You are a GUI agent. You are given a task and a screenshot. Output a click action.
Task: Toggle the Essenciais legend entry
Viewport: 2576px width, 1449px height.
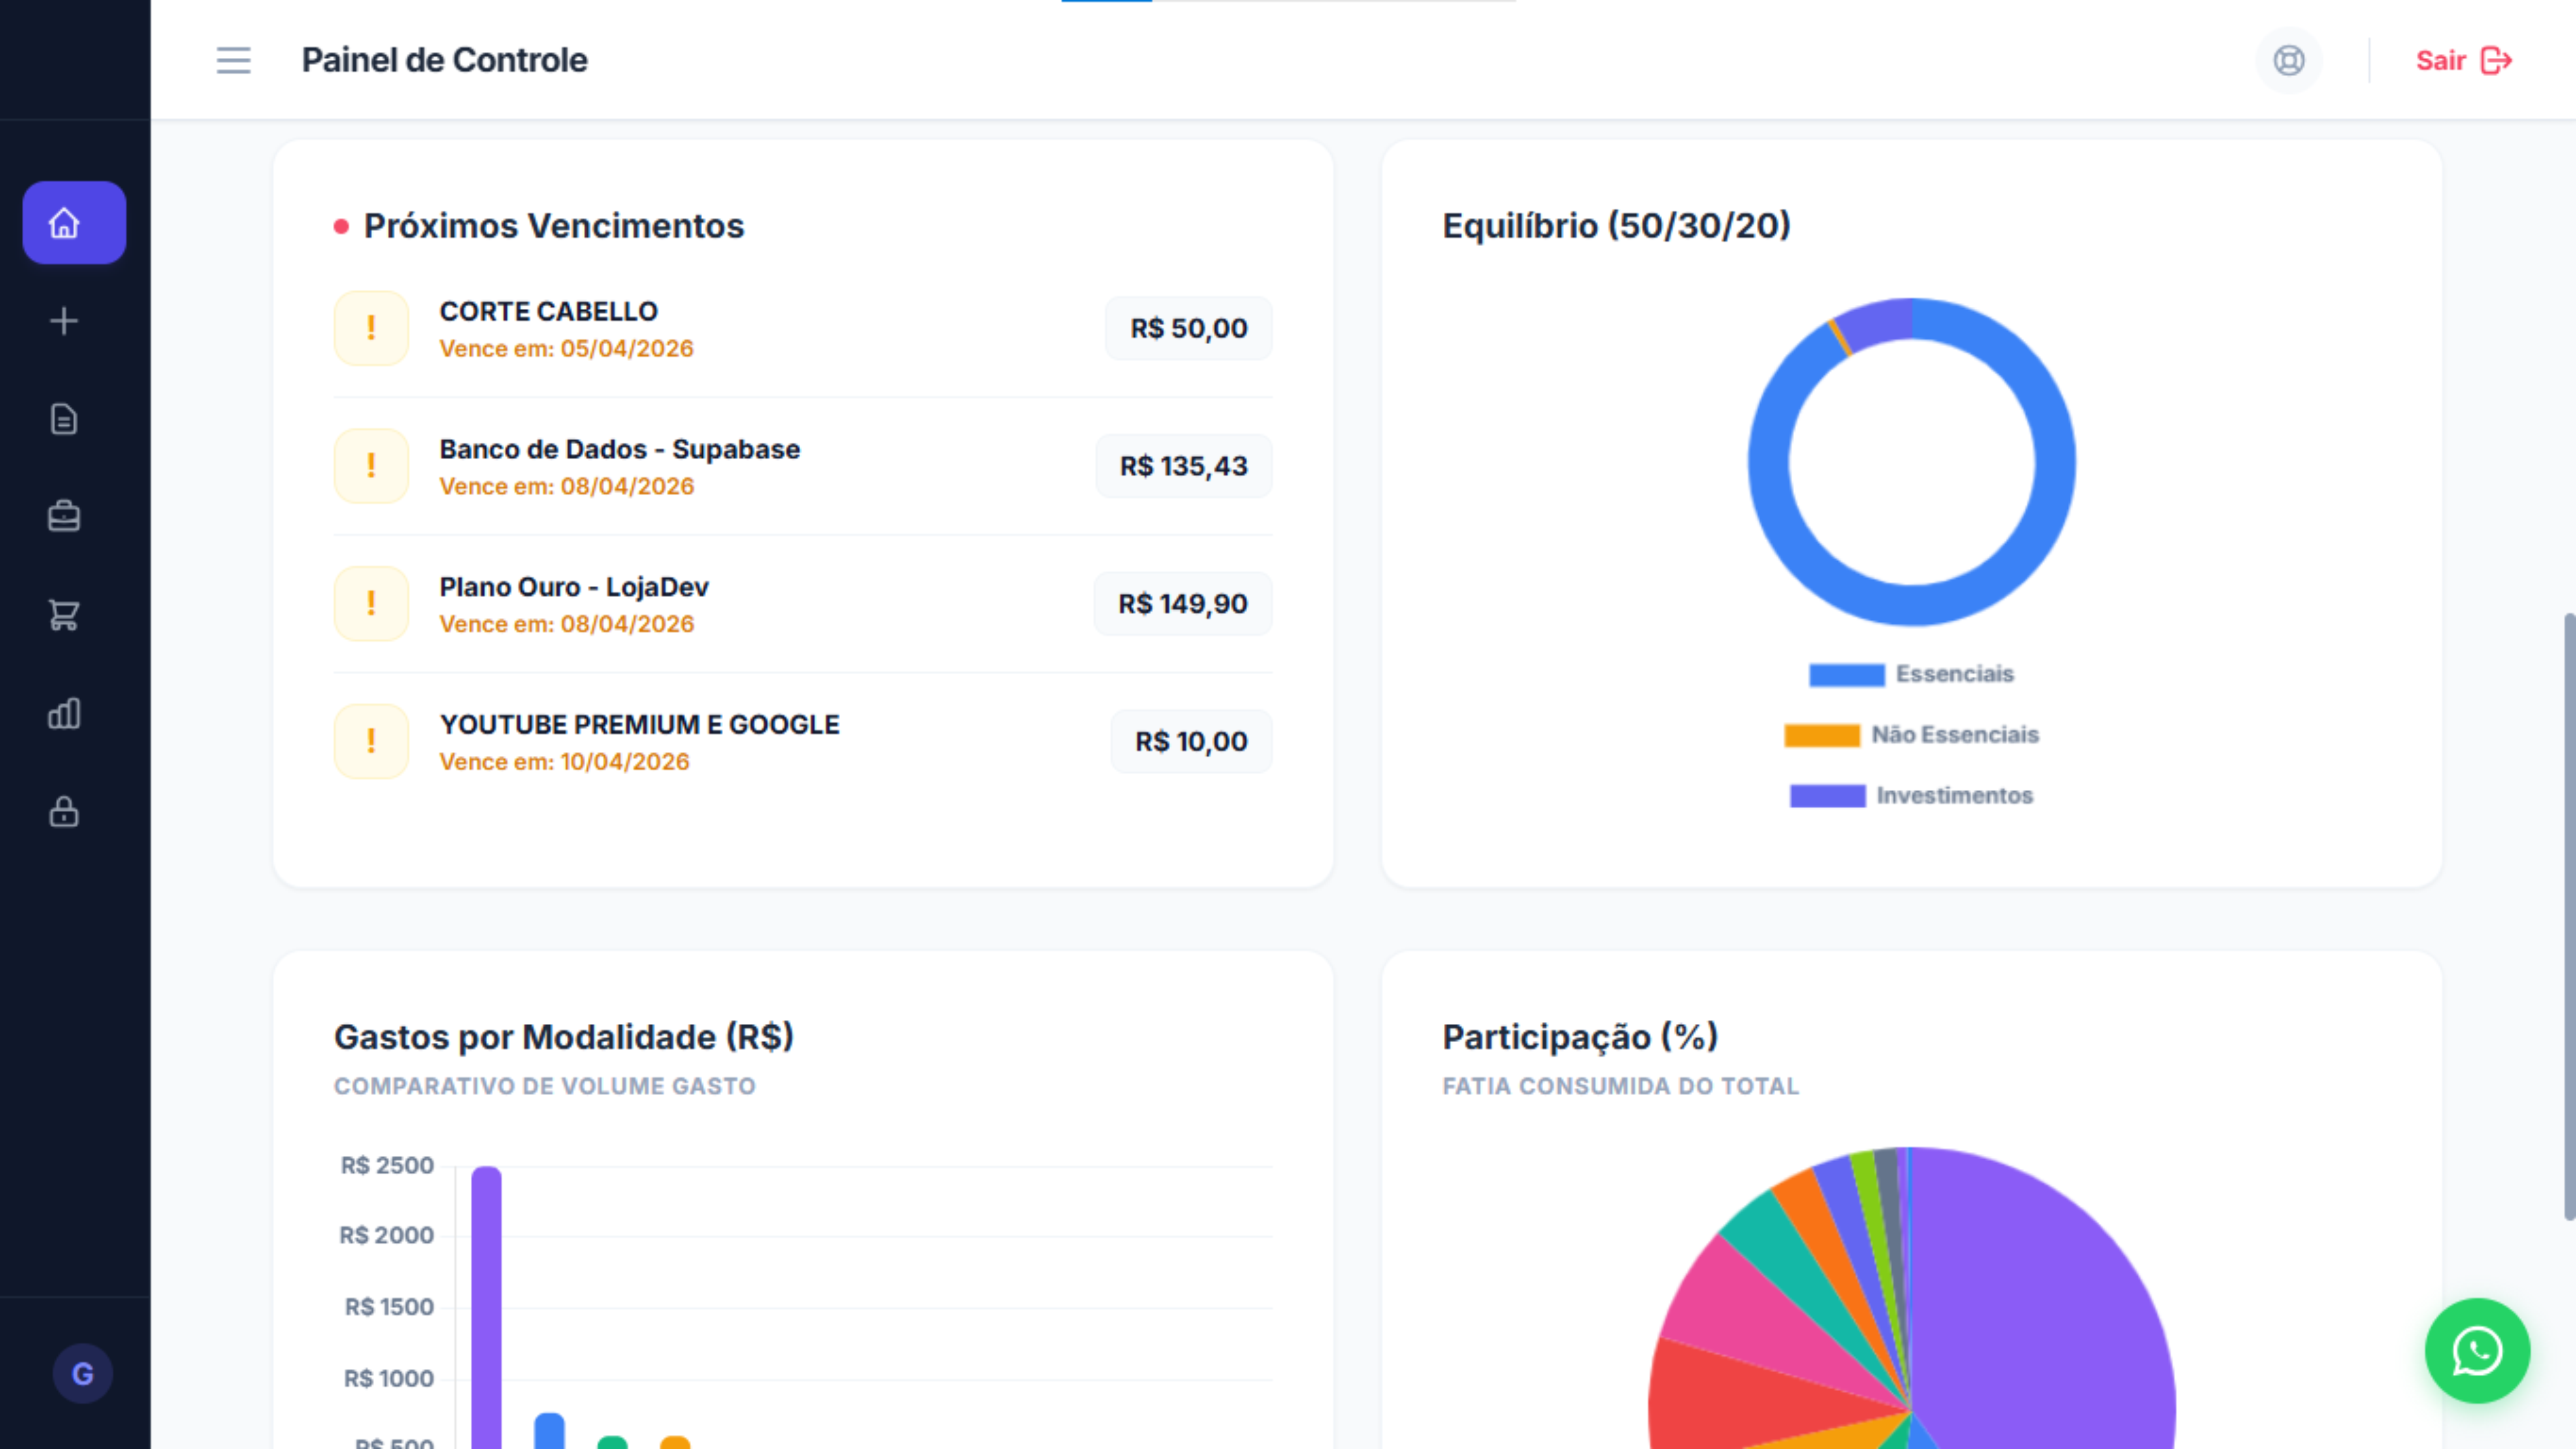1912,673
